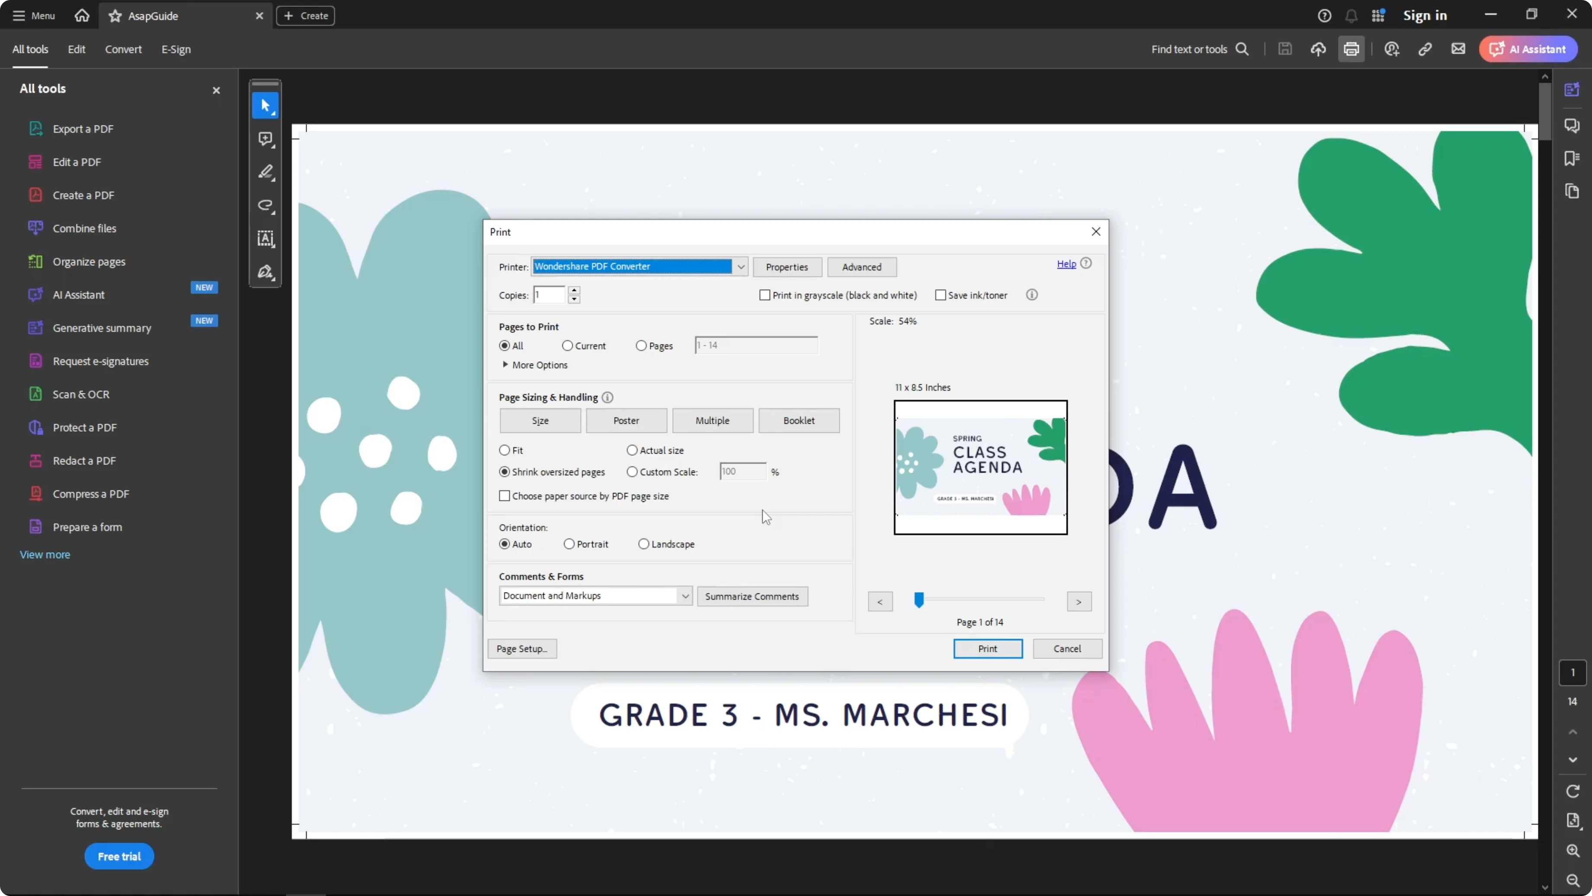Image resolution: width=1592 pixels, height=896 pixels.
Task: Increase the copies stepper
Action: [x=574, y=290]
